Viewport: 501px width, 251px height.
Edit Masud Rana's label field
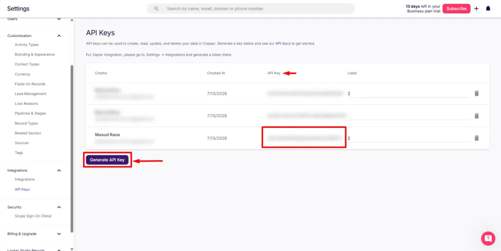[x=409, y=138]
